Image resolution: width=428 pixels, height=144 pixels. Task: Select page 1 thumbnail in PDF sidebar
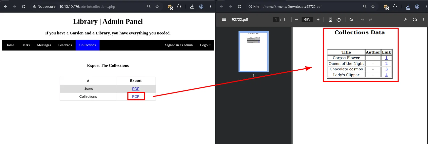click(x=254, y=52)
